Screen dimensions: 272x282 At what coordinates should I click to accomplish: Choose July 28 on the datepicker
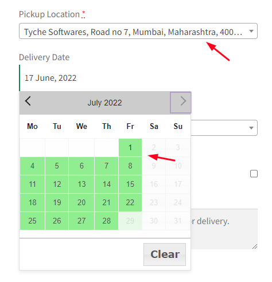pos(107,221)
